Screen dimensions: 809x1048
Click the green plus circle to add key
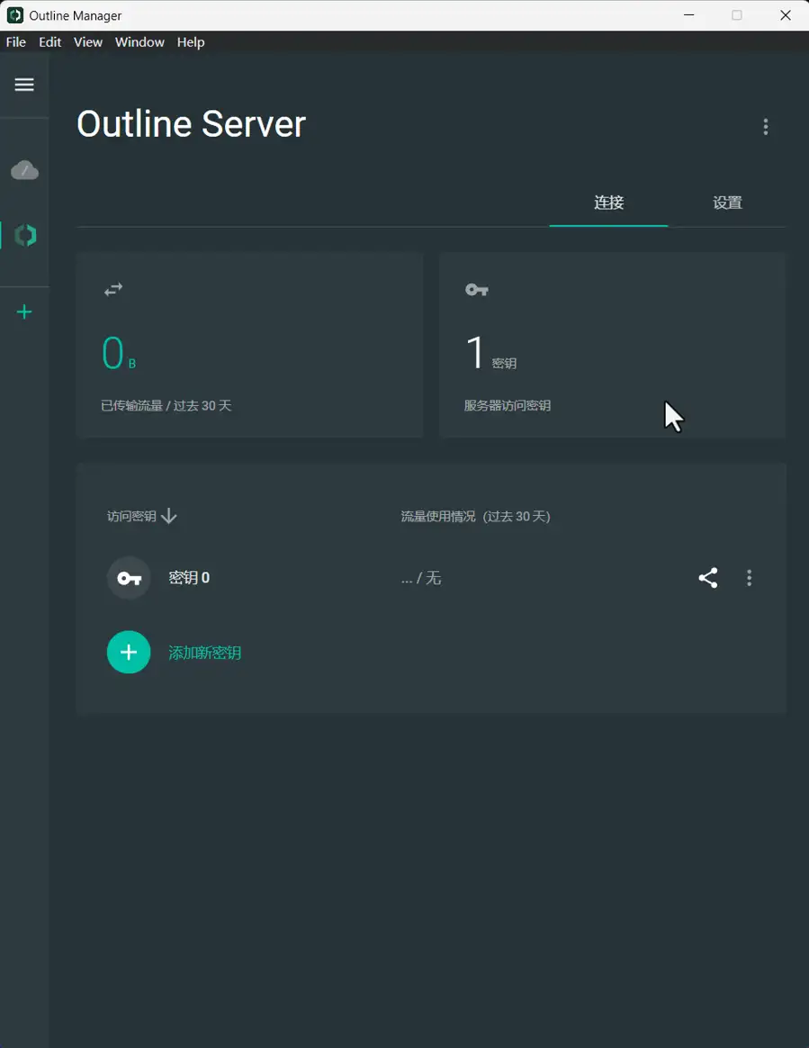[x=129, y=653]
